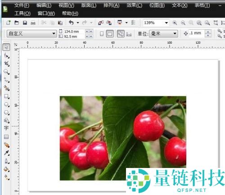Set page orientation to Landscape
The width and height of the screenshot is (225, 195).
(x=110, y=34)
